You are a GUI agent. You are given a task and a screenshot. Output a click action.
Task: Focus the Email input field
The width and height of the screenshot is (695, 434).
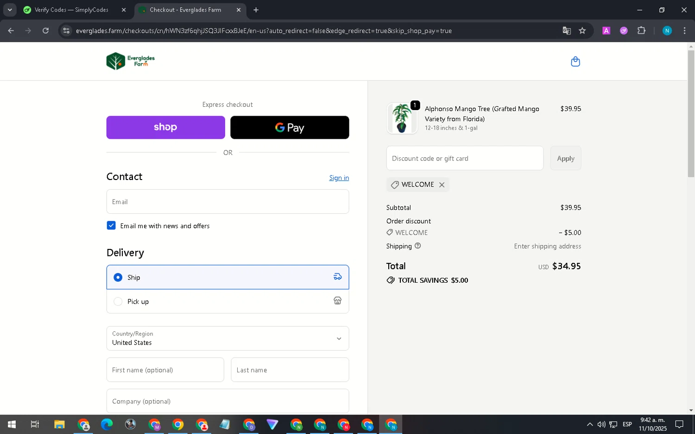tap(227, 201)
